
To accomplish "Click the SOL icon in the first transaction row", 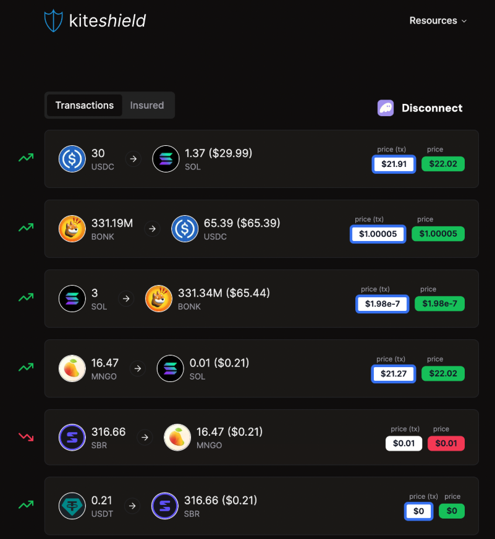I will (165, 159).
